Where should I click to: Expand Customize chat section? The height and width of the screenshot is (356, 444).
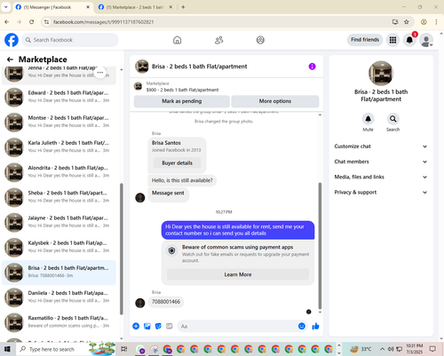pos(381,146)
